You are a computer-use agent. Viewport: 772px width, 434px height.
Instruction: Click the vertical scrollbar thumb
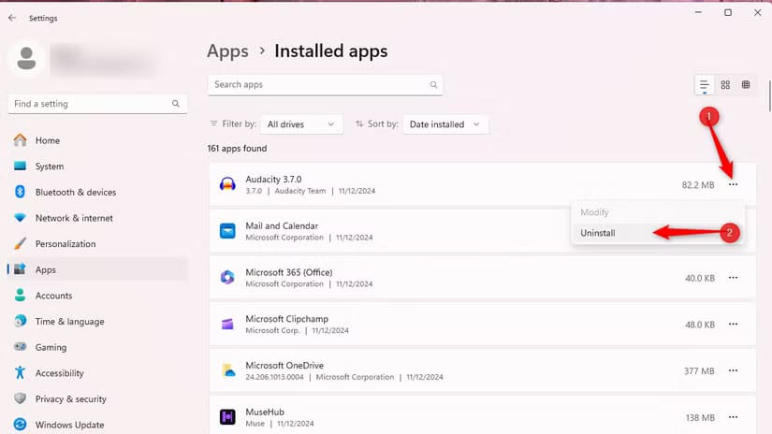[769, 96]
